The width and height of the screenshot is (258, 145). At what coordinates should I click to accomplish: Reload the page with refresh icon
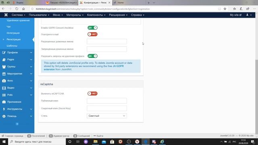pos(17,9)
